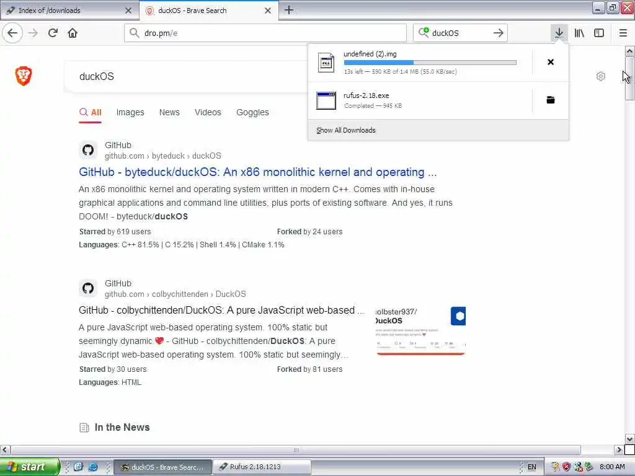Open a new tab with plus button
Viewport: 635px width, 476px height.
(x=289, y=10)
